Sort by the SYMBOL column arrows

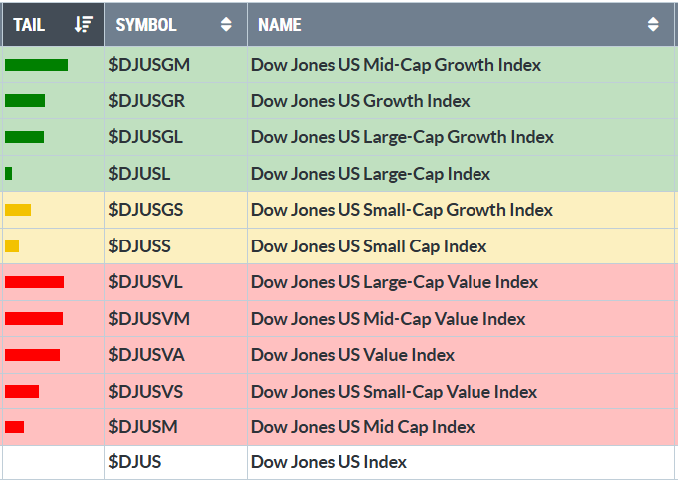(226, 24)
